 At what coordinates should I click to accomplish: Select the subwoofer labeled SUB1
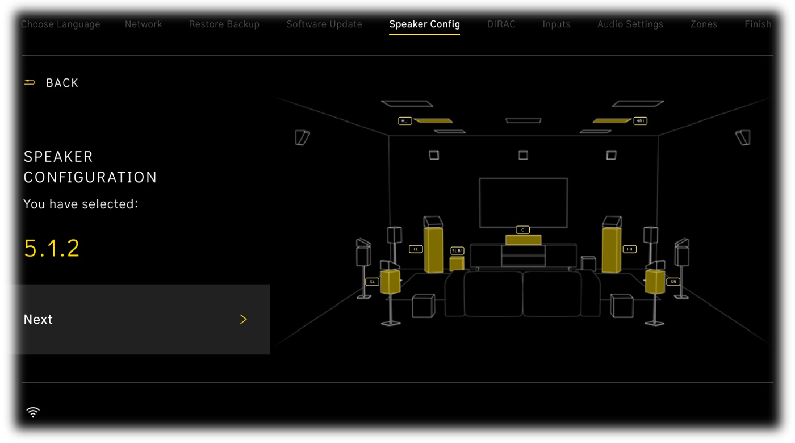pos(457,264)
